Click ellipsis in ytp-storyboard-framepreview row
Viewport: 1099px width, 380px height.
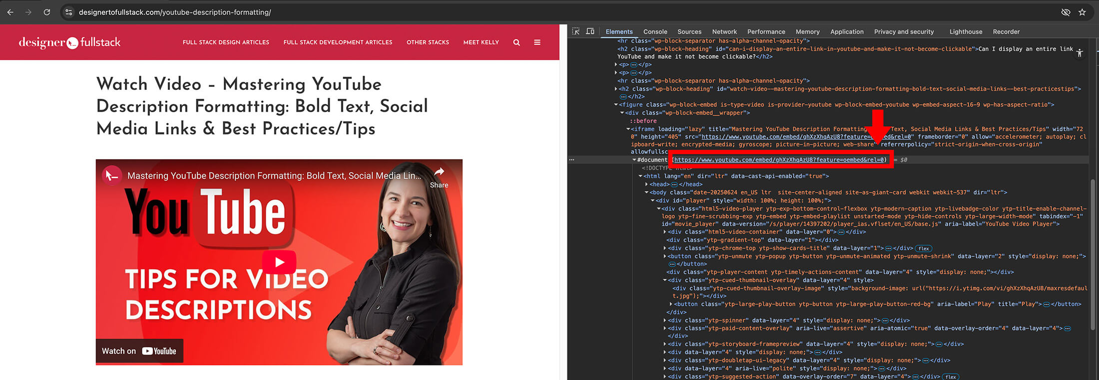pos(939,344)
